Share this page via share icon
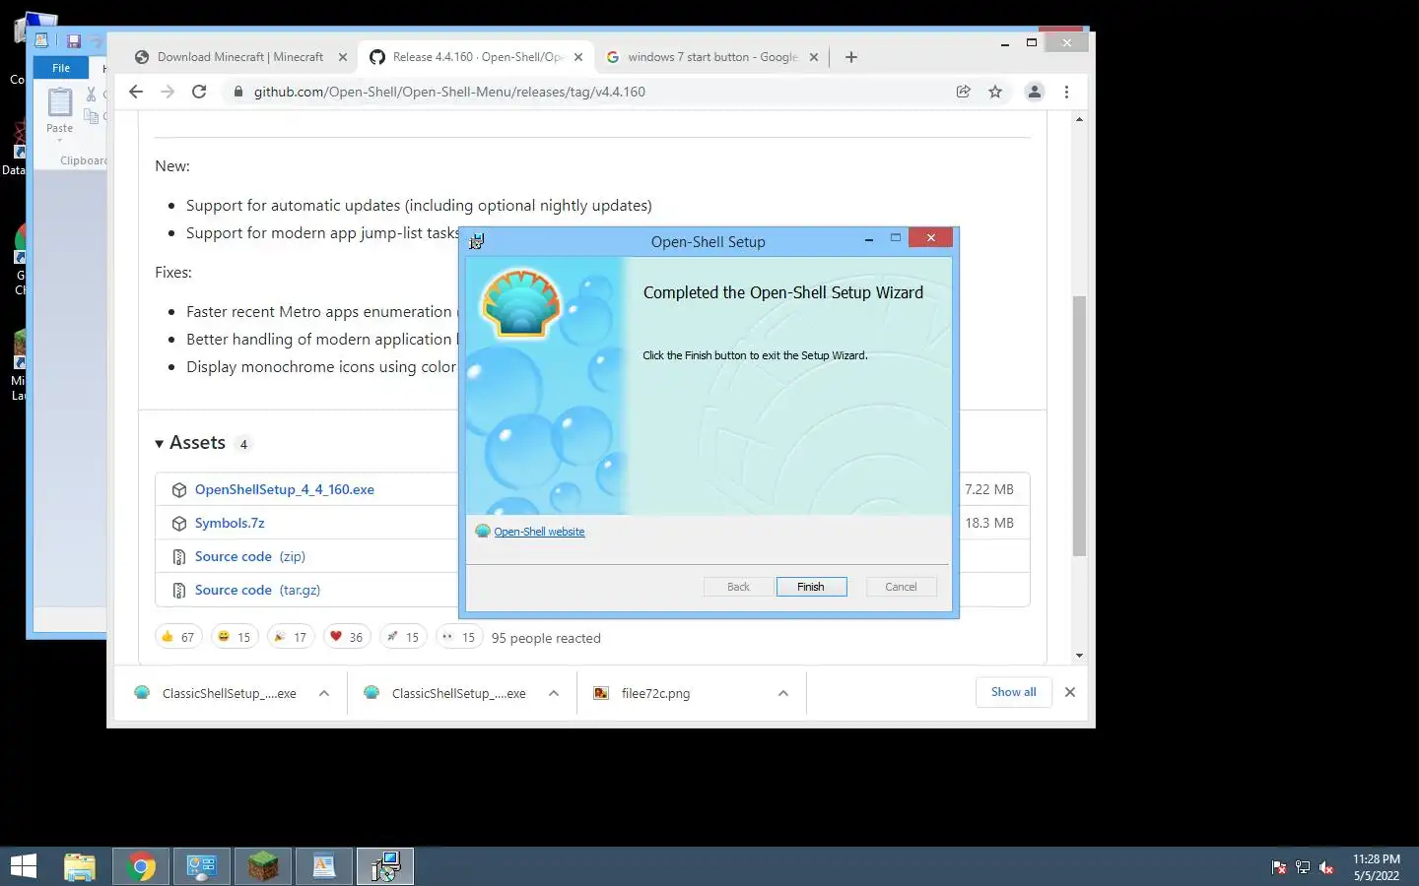This screenshot has height=886, width=1419. (x=963, y=92)
